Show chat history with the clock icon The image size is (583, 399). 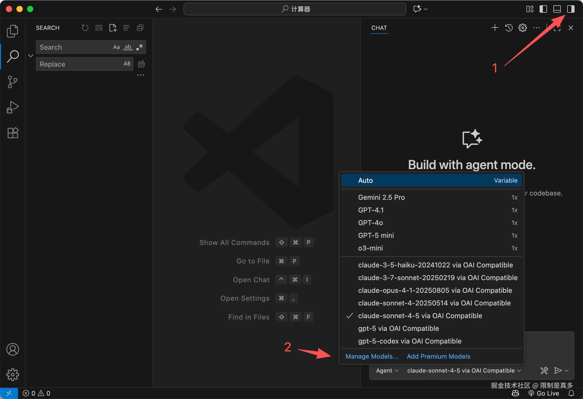click(x=509, y=28)
